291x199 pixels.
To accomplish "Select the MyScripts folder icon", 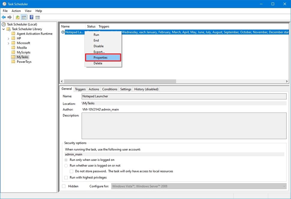I will pos(13,52).
